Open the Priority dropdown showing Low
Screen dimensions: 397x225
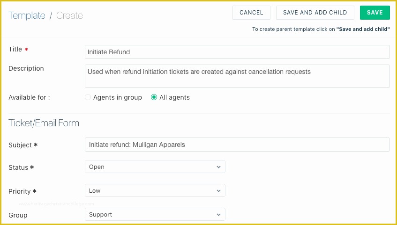pyautogui.click(x=155, y=190)
